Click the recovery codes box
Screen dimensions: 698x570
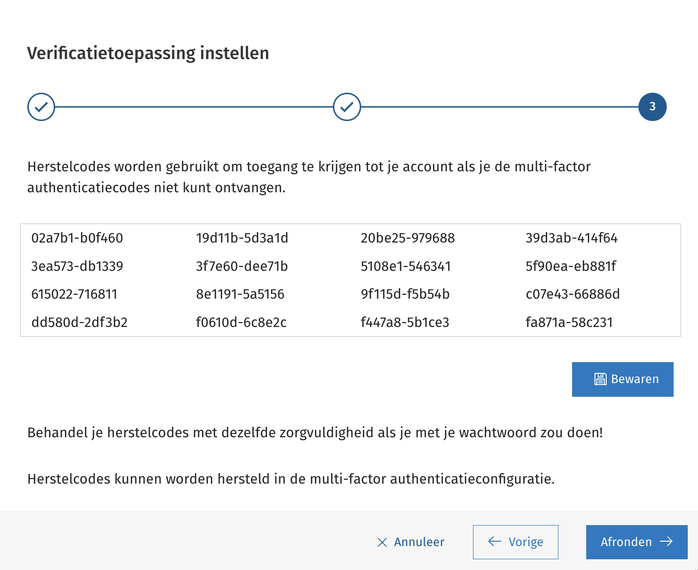349,280
